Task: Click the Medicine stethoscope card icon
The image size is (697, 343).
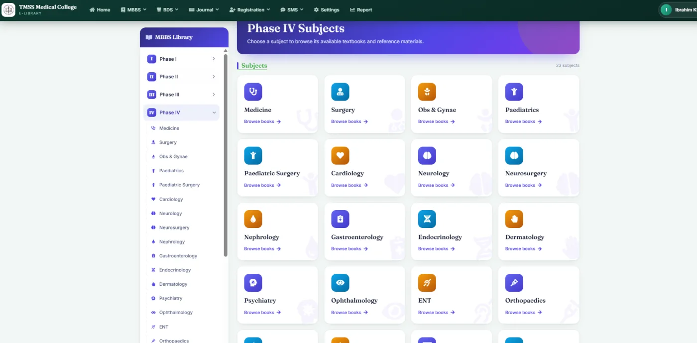Action: click(253, 92)
